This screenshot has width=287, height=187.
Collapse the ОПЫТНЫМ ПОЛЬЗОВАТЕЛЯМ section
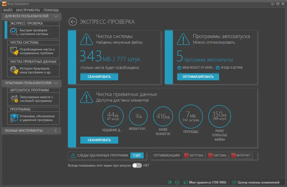(x=56, y=83)
